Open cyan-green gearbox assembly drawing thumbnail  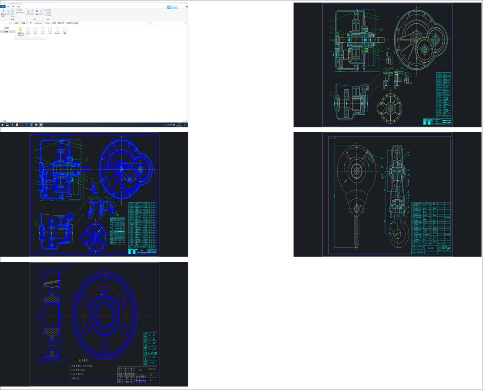tap(387, 65)
